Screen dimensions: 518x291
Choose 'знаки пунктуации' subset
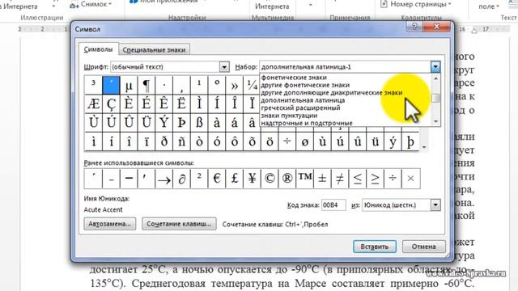pyautogui.click(x=289, y=116)
